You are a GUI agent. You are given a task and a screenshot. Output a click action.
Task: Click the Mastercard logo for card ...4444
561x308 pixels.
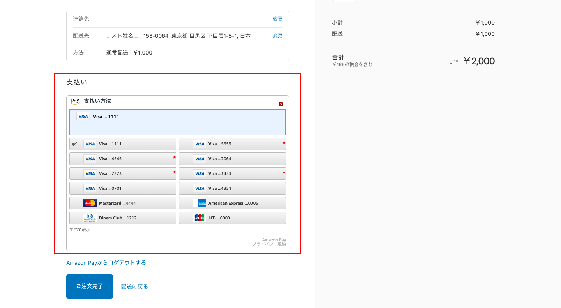click(90, 203)
